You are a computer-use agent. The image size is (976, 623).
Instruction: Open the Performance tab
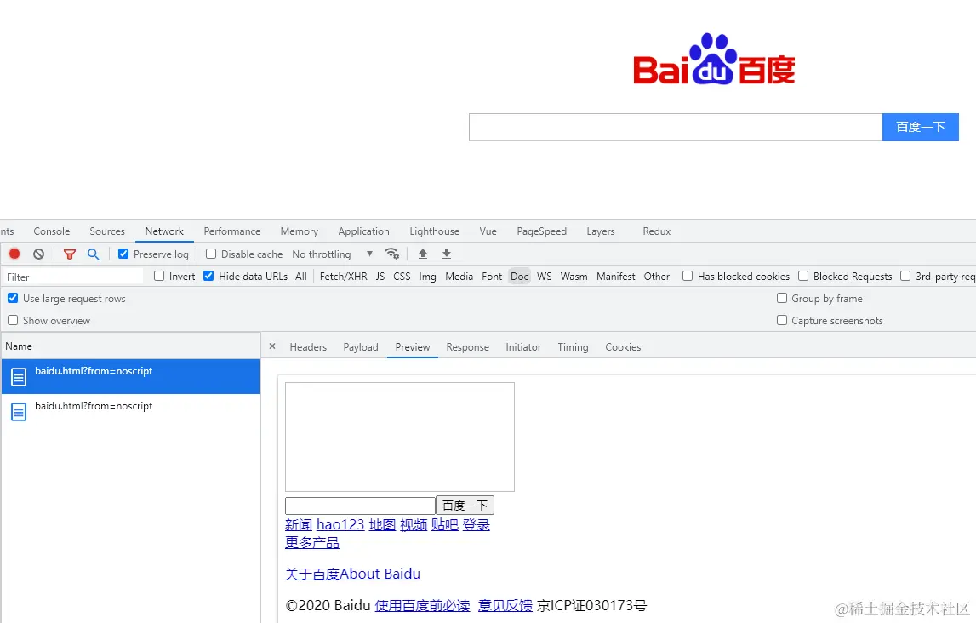(232, 231)
